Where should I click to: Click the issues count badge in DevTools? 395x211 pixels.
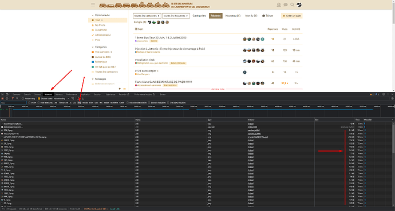click(x=377, y=94)
